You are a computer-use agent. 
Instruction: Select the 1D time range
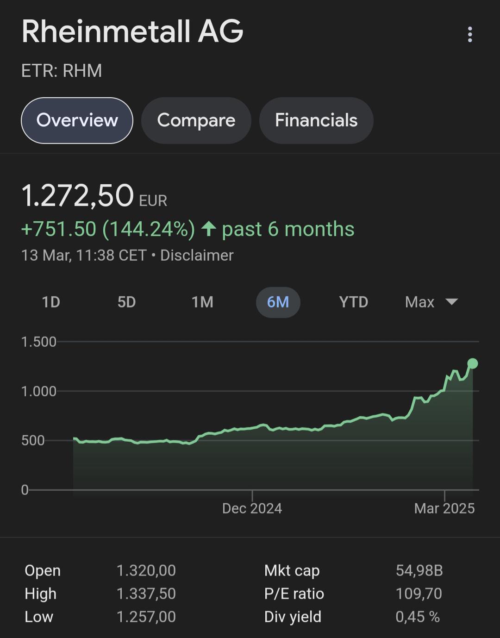tap(51, 302)
